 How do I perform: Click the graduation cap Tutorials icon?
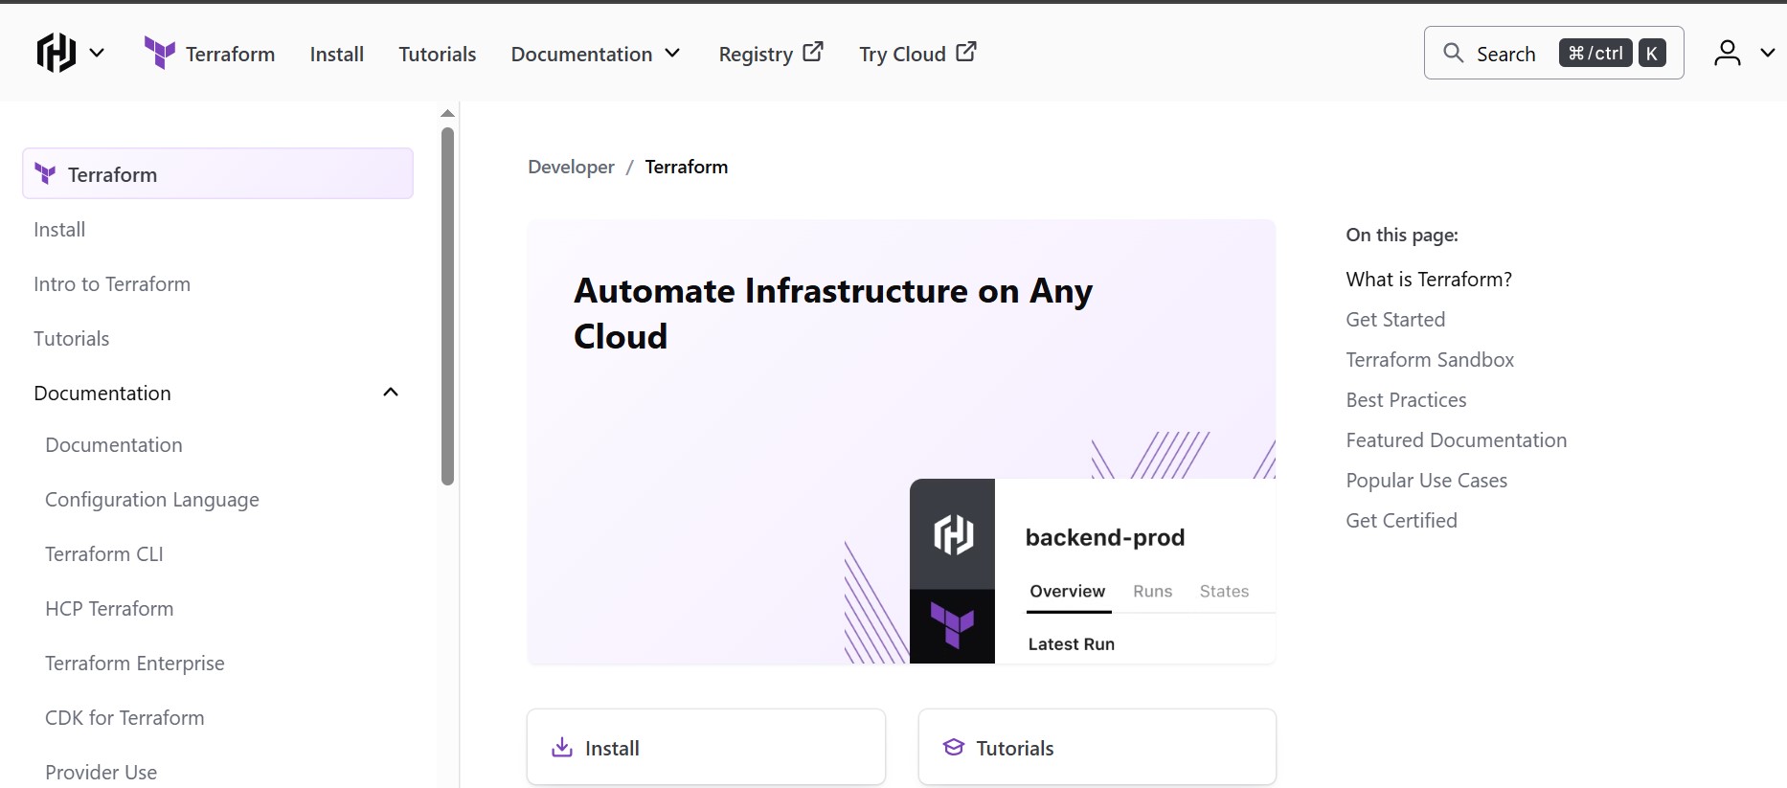[x=954, y=747]
